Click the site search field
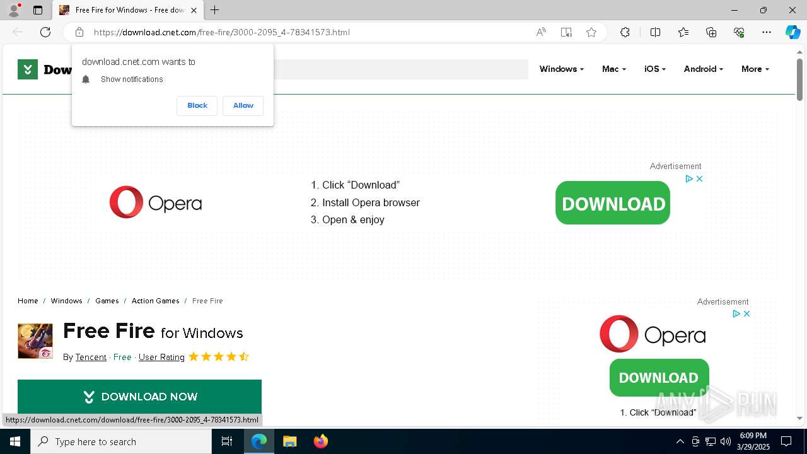 [x=400, y=69]
